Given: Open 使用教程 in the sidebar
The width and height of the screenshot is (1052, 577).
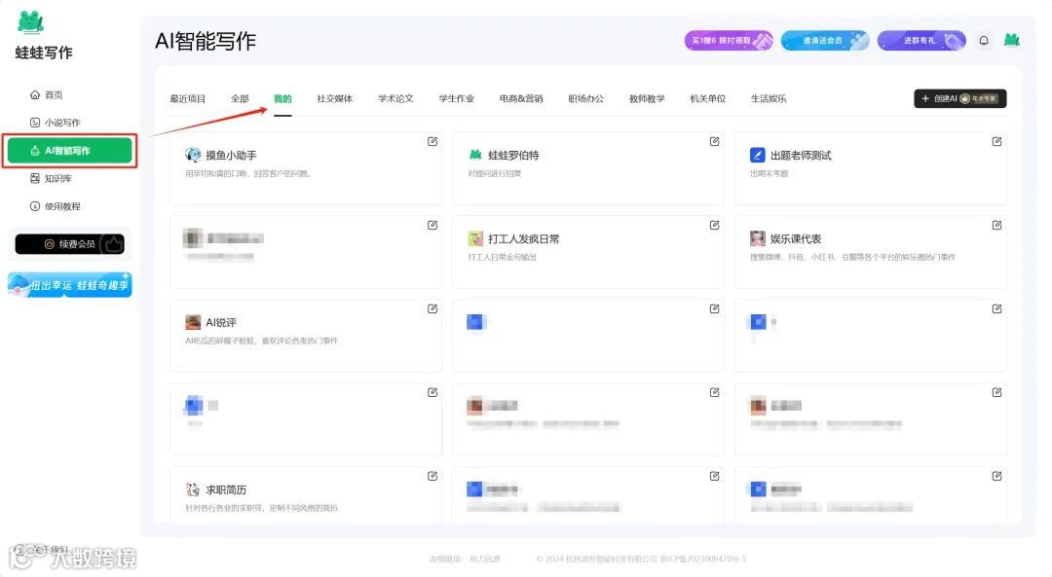Looking at the screenshot, I should [55, 206].
